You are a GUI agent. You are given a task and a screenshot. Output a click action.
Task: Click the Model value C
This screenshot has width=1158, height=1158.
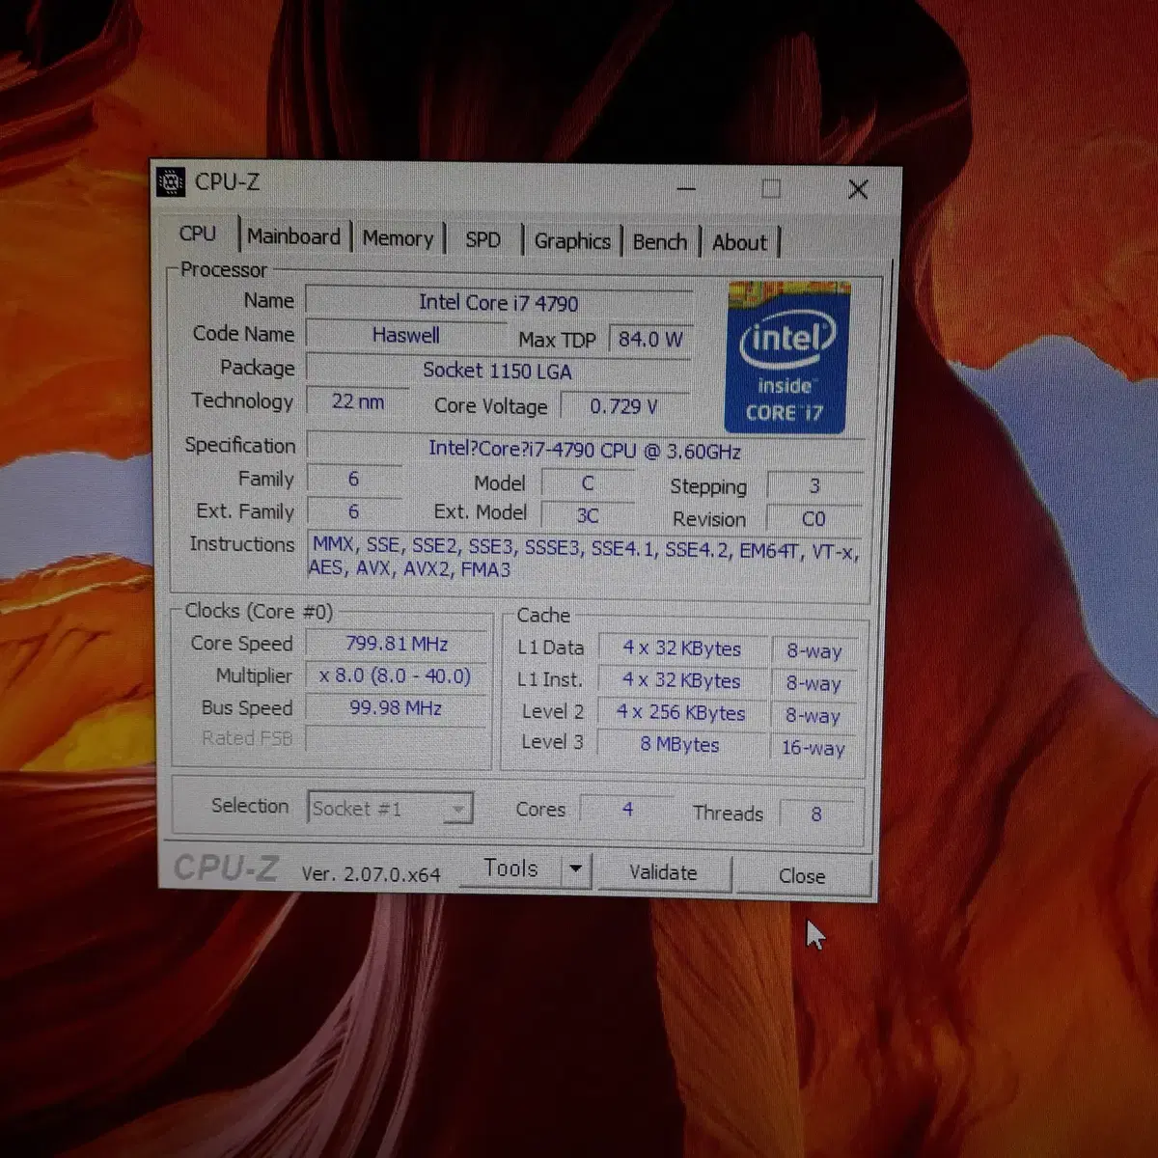[588, 483]
